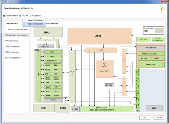This screenshot has width=169, height=124.
Task: Click the UART 0 block
Action: click(48, 96)
